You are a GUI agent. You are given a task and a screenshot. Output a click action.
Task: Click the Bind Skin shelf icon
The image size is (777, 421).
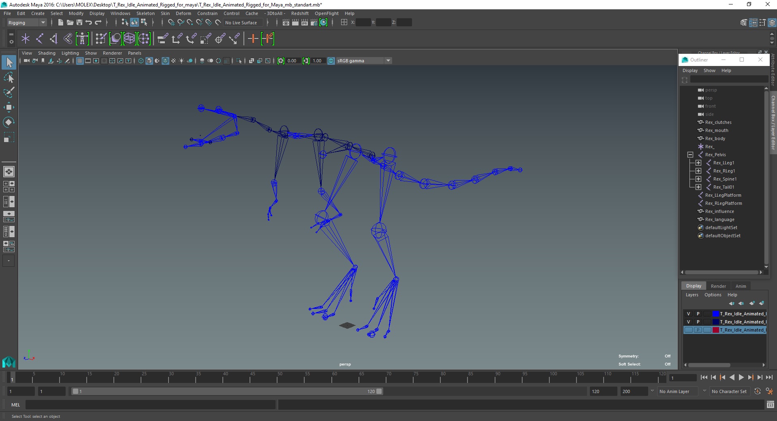pyautogui.click(x=68, y=39)
